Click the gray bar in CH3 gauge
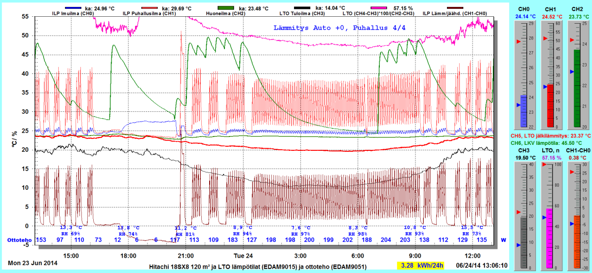The image size is (592, 273). [524, 242]
